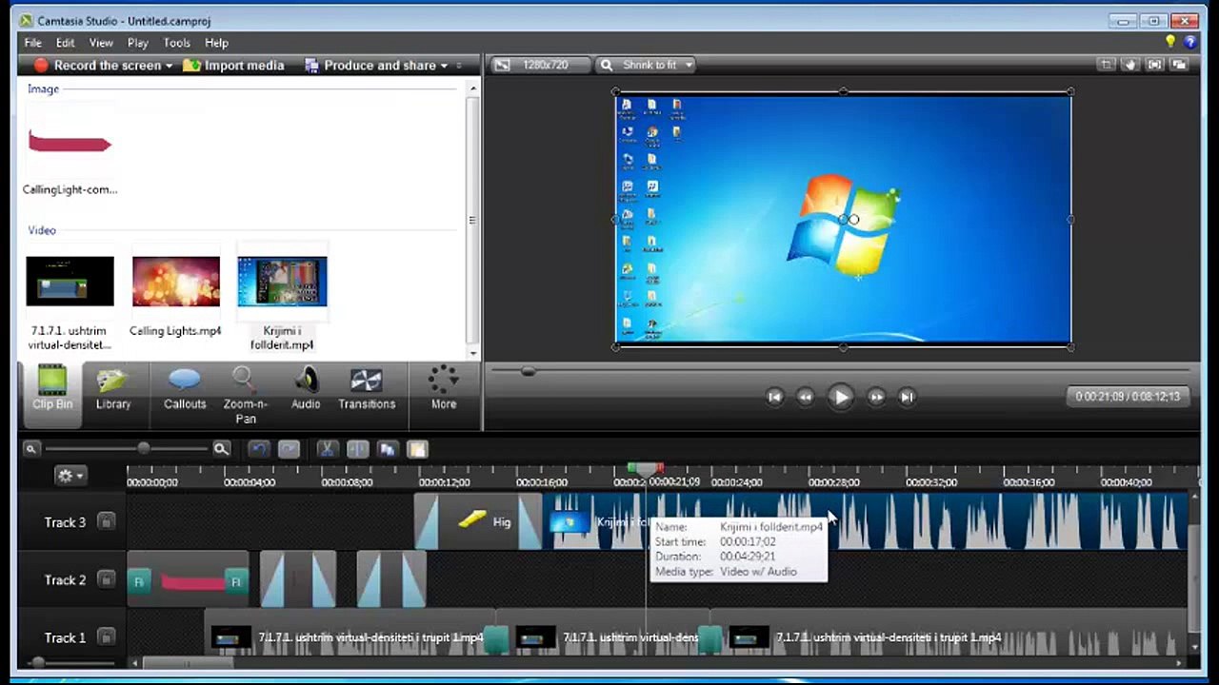Screen dimensions: 1219x685
Task: Toggle the lock on Track 2
Action: [107, 580]
